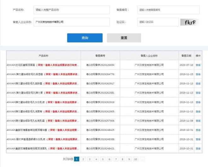This screenshot has height=167, width=208.
Task: Select current page 1 button
Action: click(77, 159)
